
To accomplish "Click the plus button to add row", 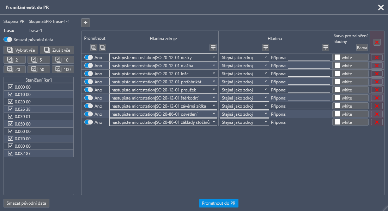I will coord(85,23).
